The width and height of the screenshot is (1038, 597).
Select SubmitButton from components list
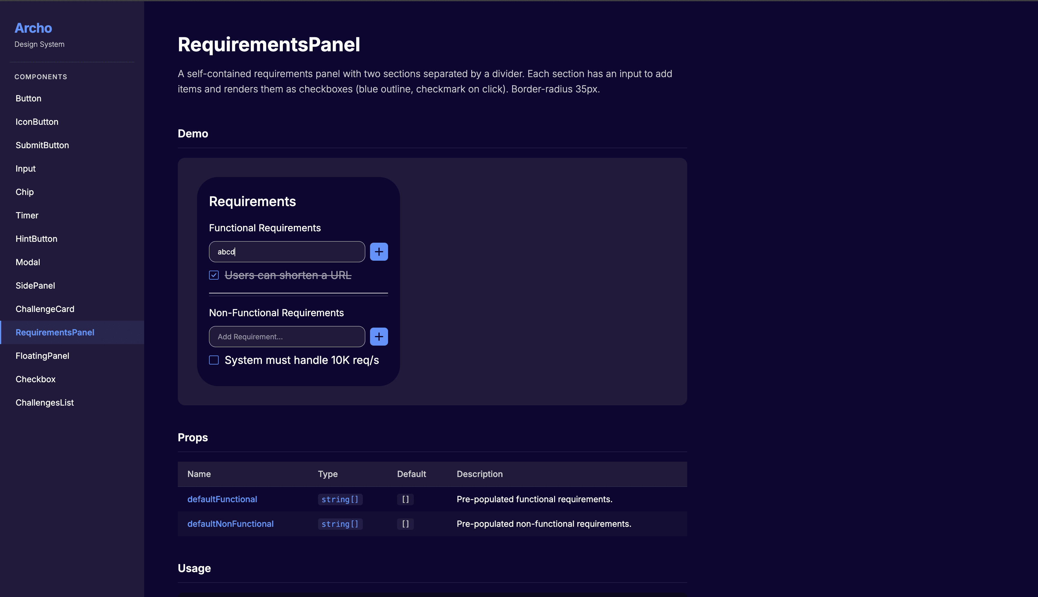pyautogui.click(x=42, y=145)
